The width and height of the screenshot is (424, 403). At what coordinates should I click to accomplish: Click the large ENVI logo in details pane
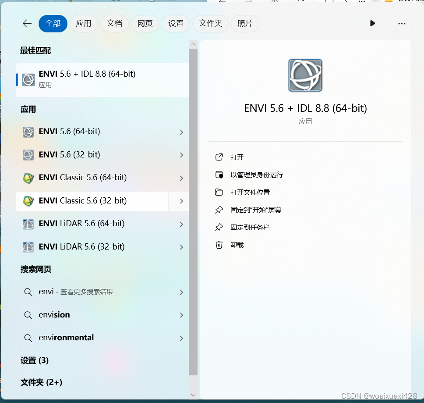point(305,75)
